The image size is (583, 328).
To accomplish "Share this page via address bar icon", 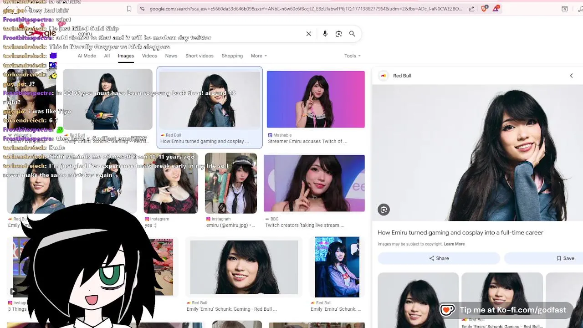I will pyautogui.click(x=471, y=9).
